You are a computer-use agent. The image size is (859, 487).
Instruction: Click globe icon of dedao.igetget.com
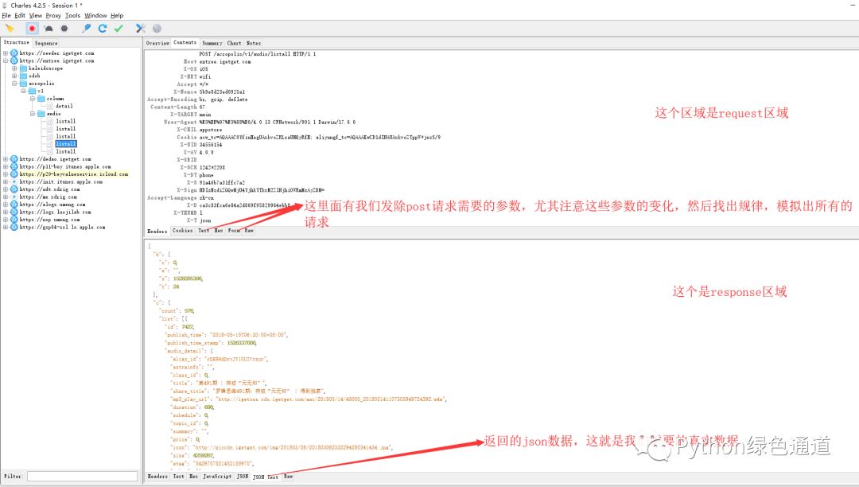tap(14, 159)
